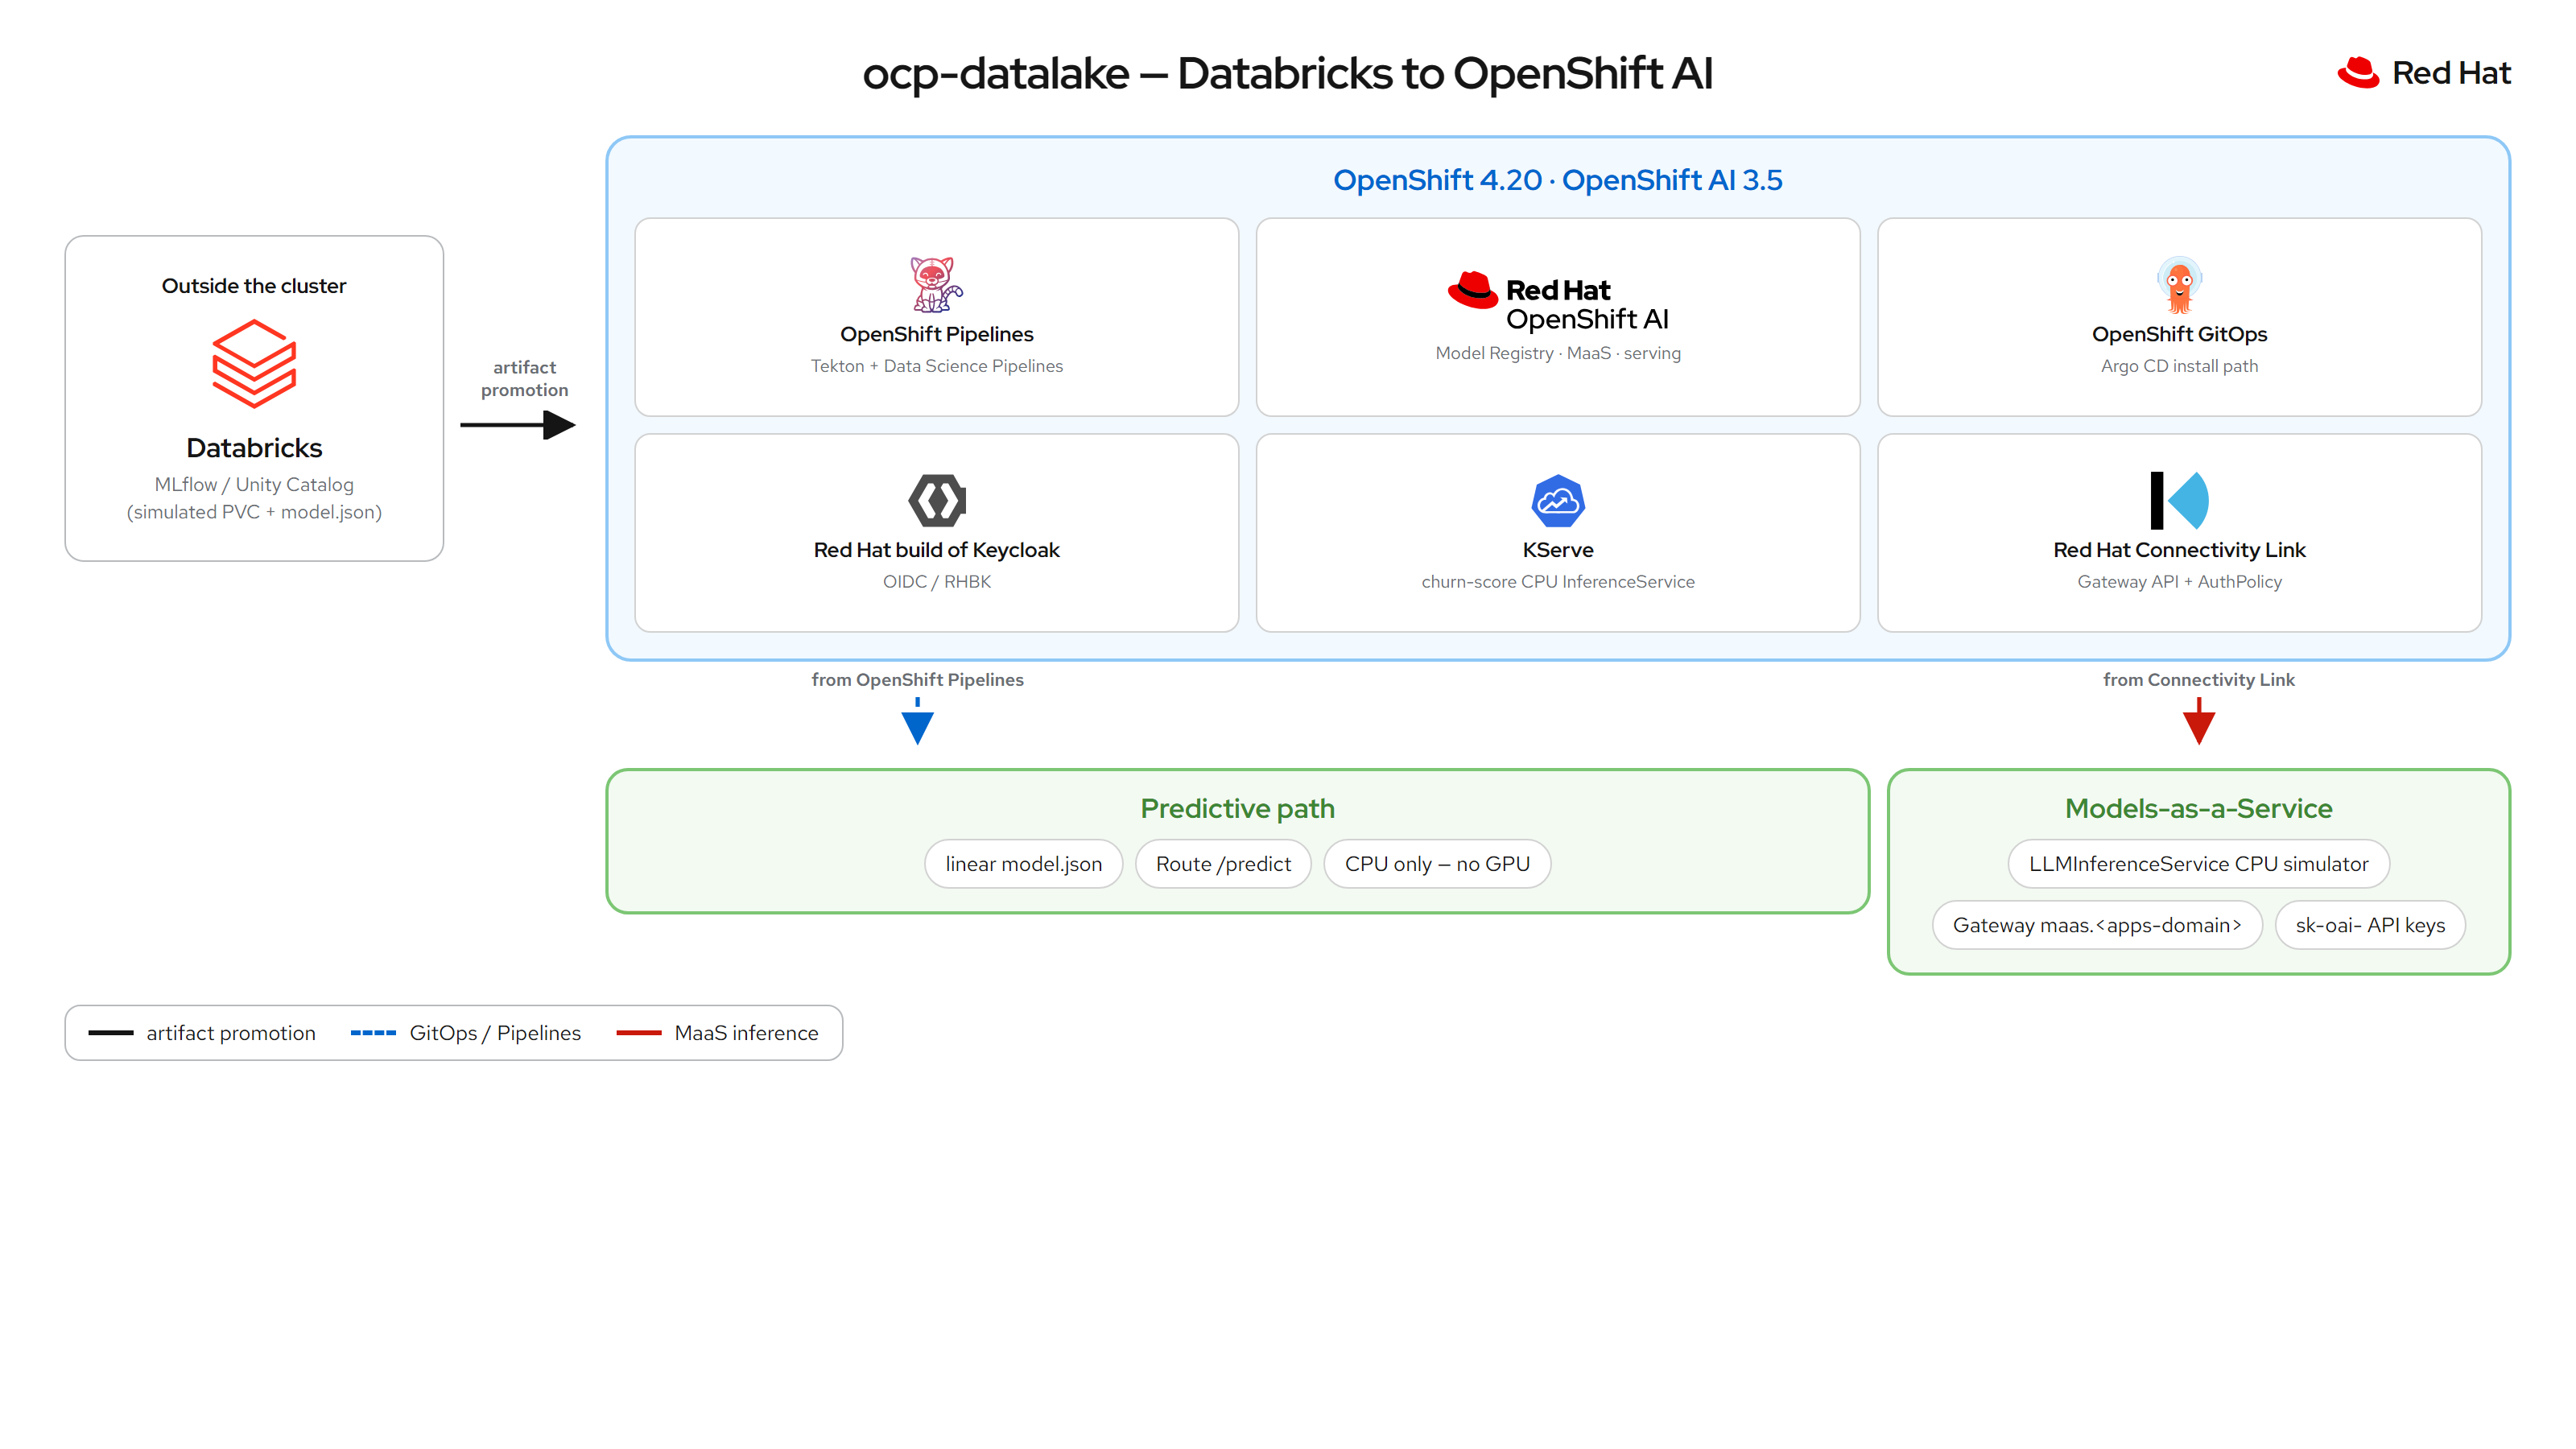This screenshot has height=1449, width=2576.
Task: Select the 'Gateway maas.<apps-domain>' pill
Action: [2097, 925]
